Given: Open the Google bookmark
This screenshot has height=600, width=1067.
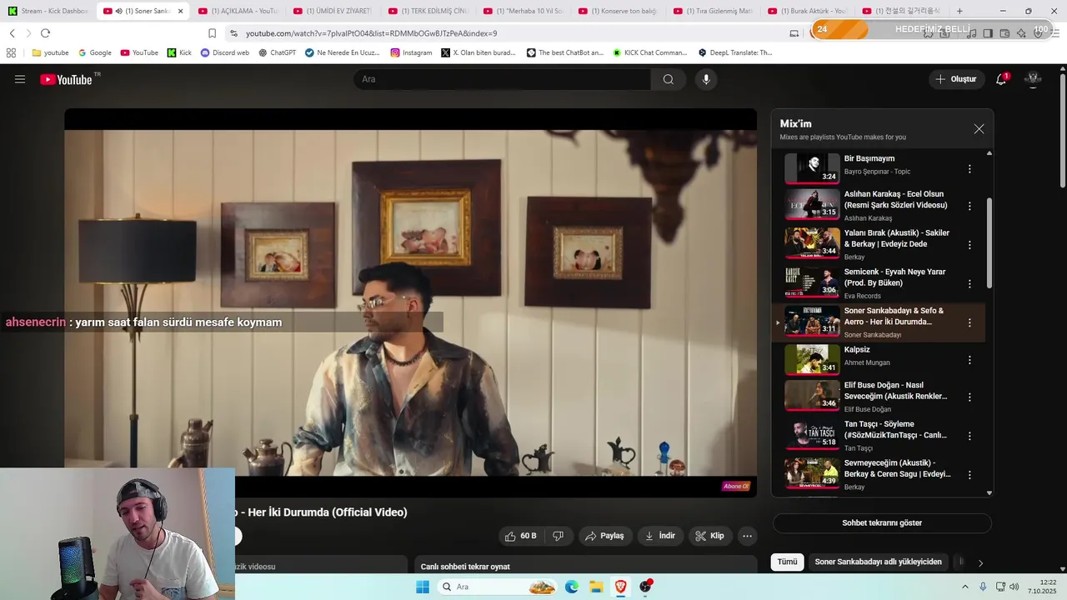Looking at the screenshot, I should 95,52.
